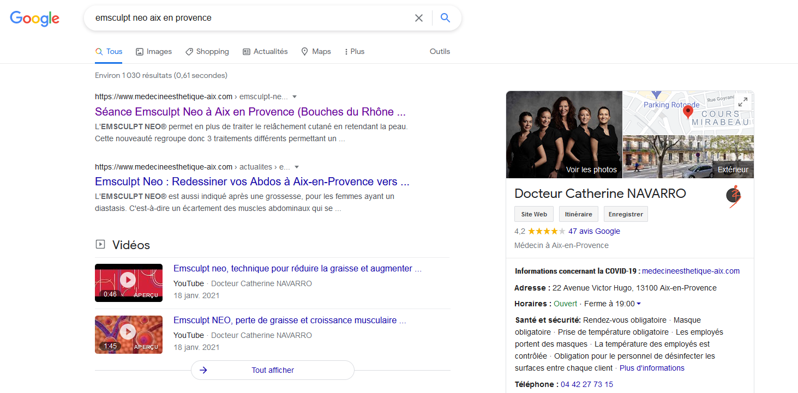The image size is (798, 393).
Task: Click Environ 1 030 résultats text
Action: click(x=161, y=75)
